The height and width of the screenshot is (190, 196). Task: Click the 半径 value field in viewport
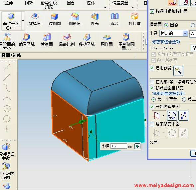[x=118, y=146]
